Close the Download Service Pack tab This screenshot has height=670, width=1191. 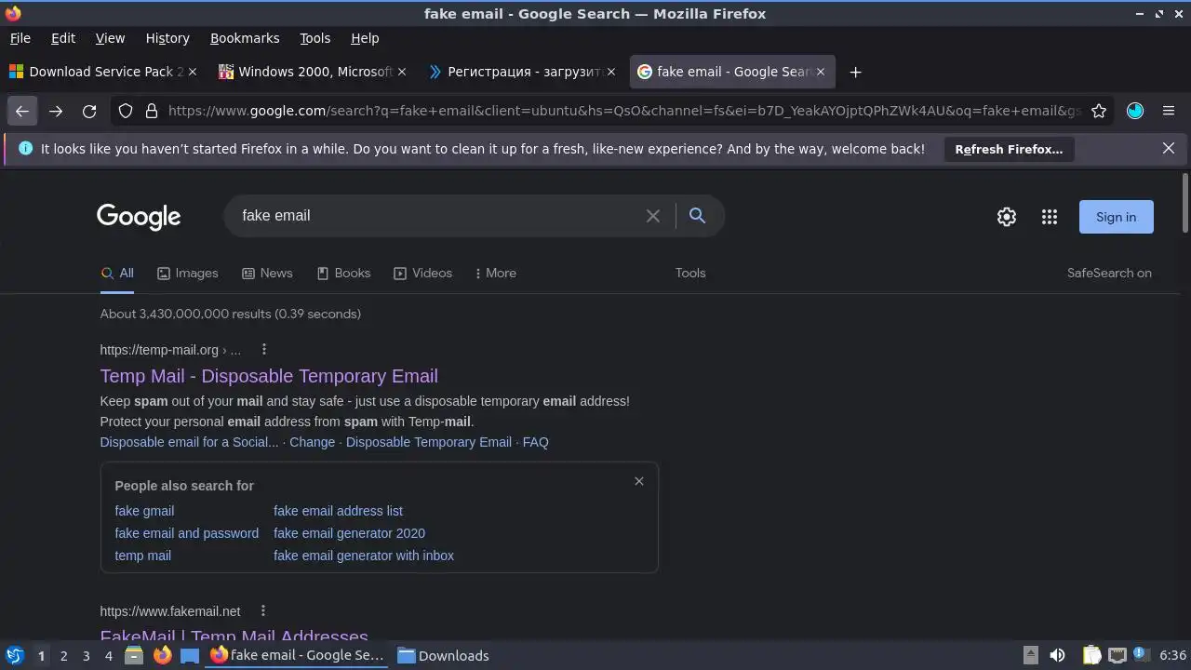(193, 72)
